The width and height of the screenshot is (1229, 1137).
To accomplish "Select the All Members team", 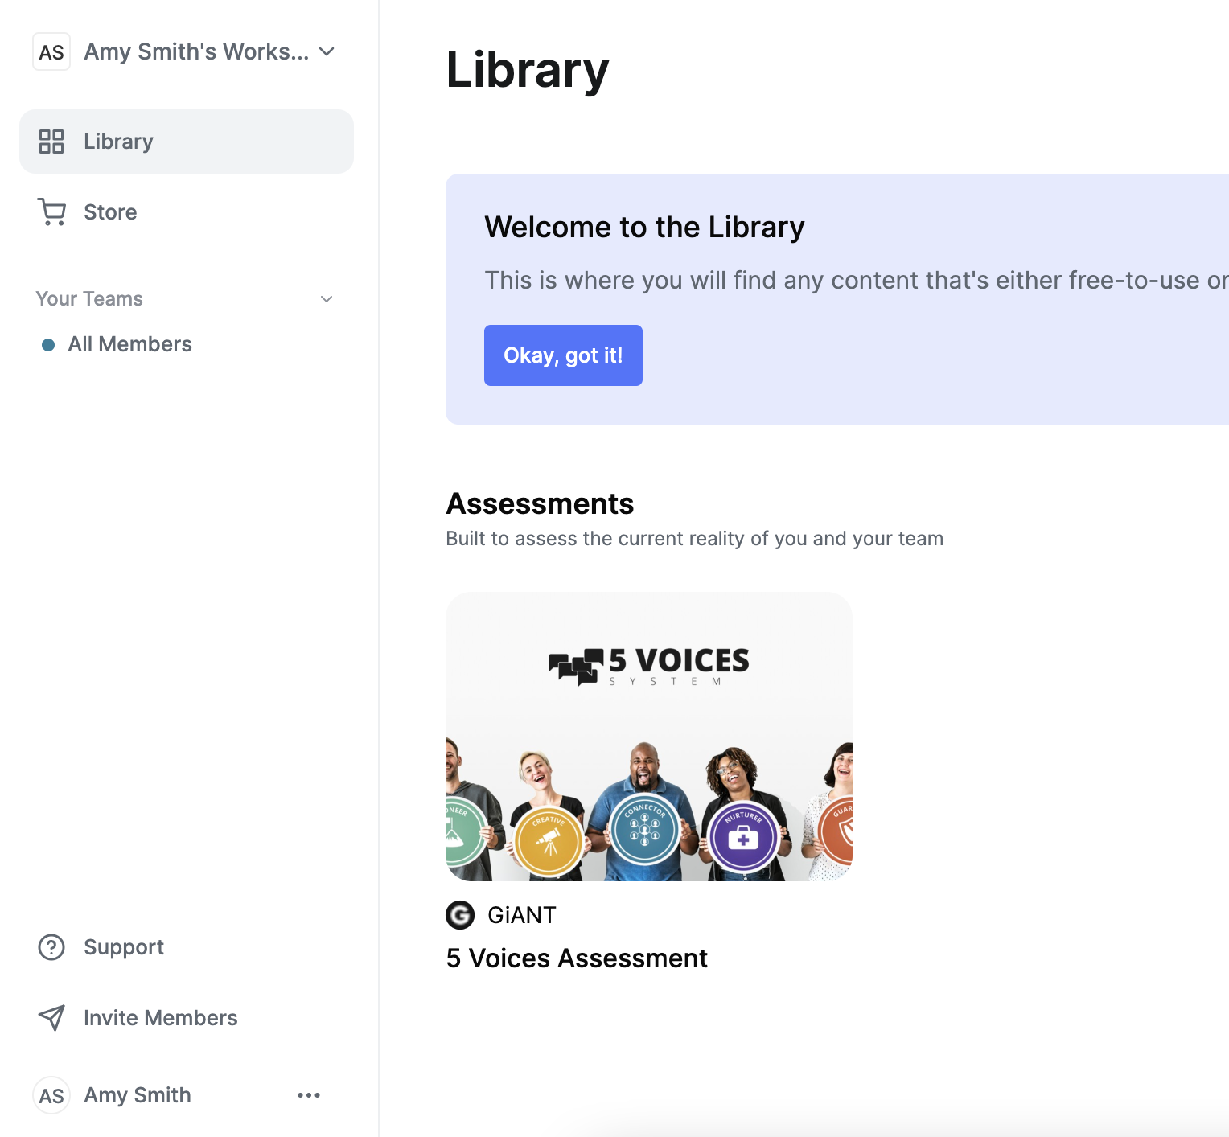I will [129, 344].
